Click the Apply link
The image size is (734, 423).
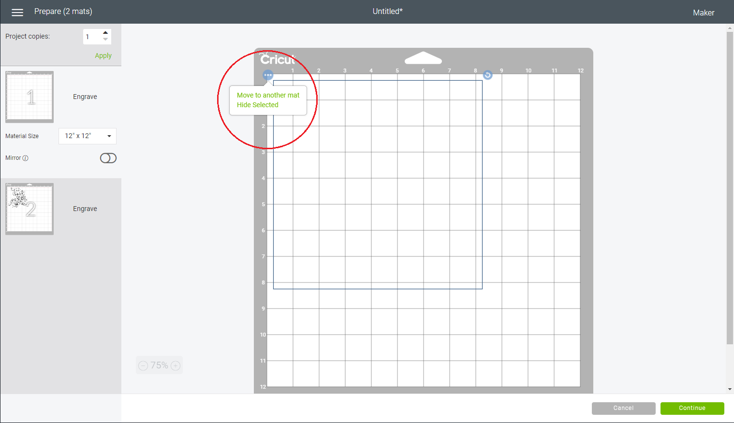103,56
